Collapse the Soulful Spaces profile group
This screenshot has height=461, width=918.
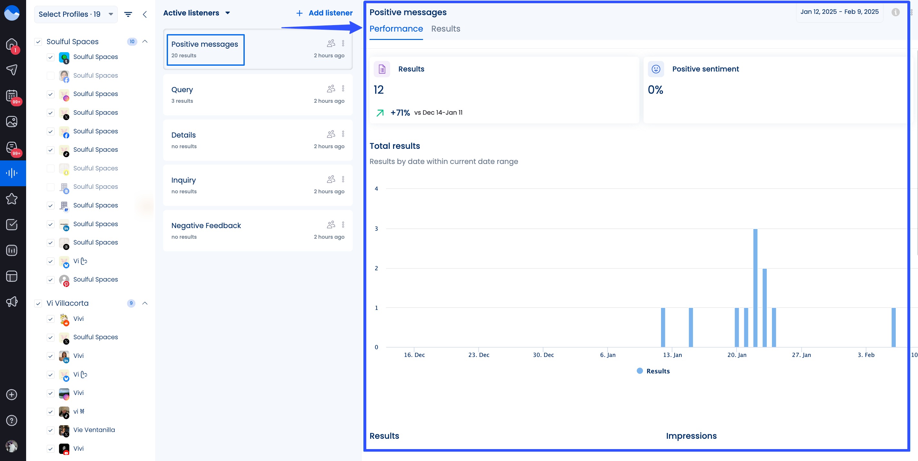[x=145, y=41]
